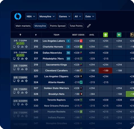Viewport: 134px width, 129px height.
Task: Click red highlighted -180 Cavaliers odds cell
Action: (x=105, y=71)
